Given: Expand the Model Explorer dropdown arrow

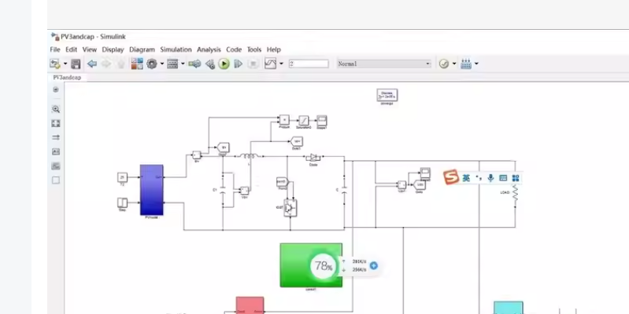Looking at the screenshot, I should tap(183, 64).
